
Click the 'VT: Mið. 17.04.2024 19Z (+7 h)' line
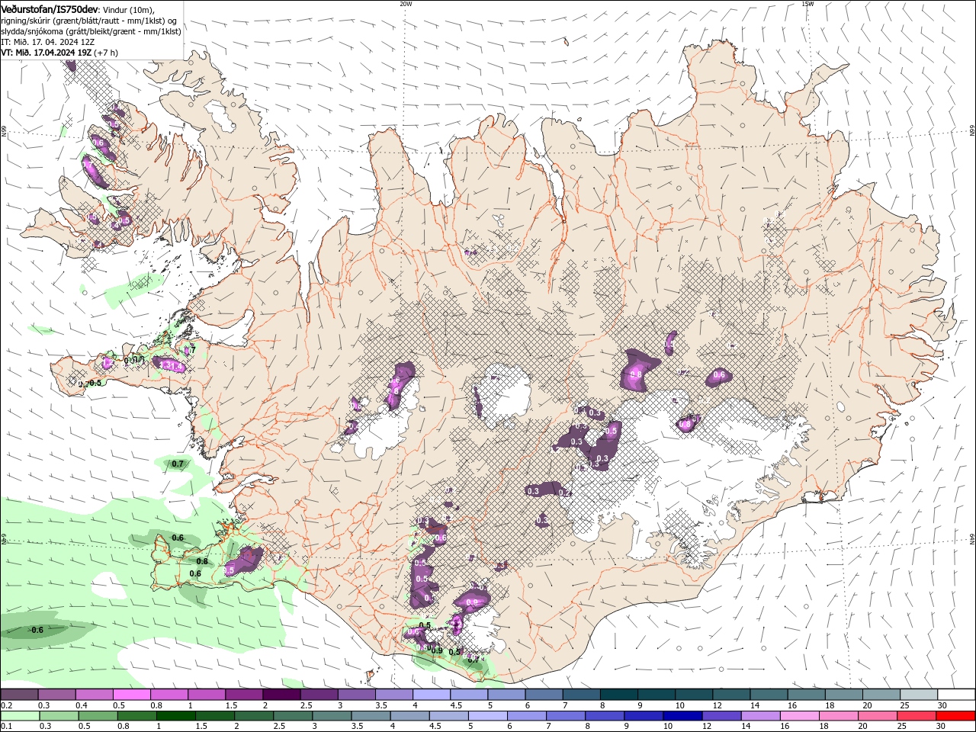pyautogui.click(x=59, y=53)
